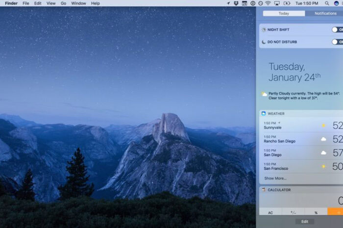This screenshot has width=343, height=228.
Task: Click the Tue 1:50 PM clock
Action: pos(307,3)
